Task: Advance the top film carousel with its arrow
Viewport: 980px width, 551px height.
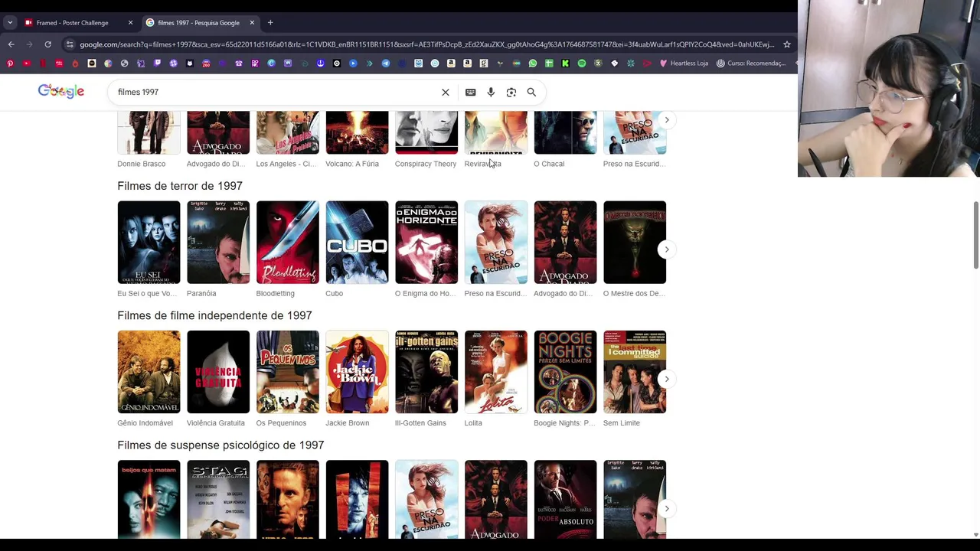Action: 667,120
